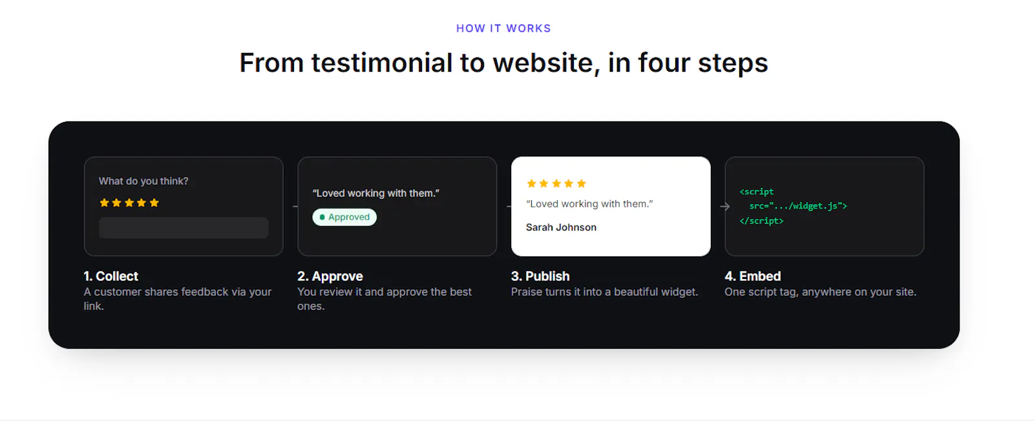1034x425 pixels.
Task: Click the '4. Embed' step title
Action: (753, 276)
